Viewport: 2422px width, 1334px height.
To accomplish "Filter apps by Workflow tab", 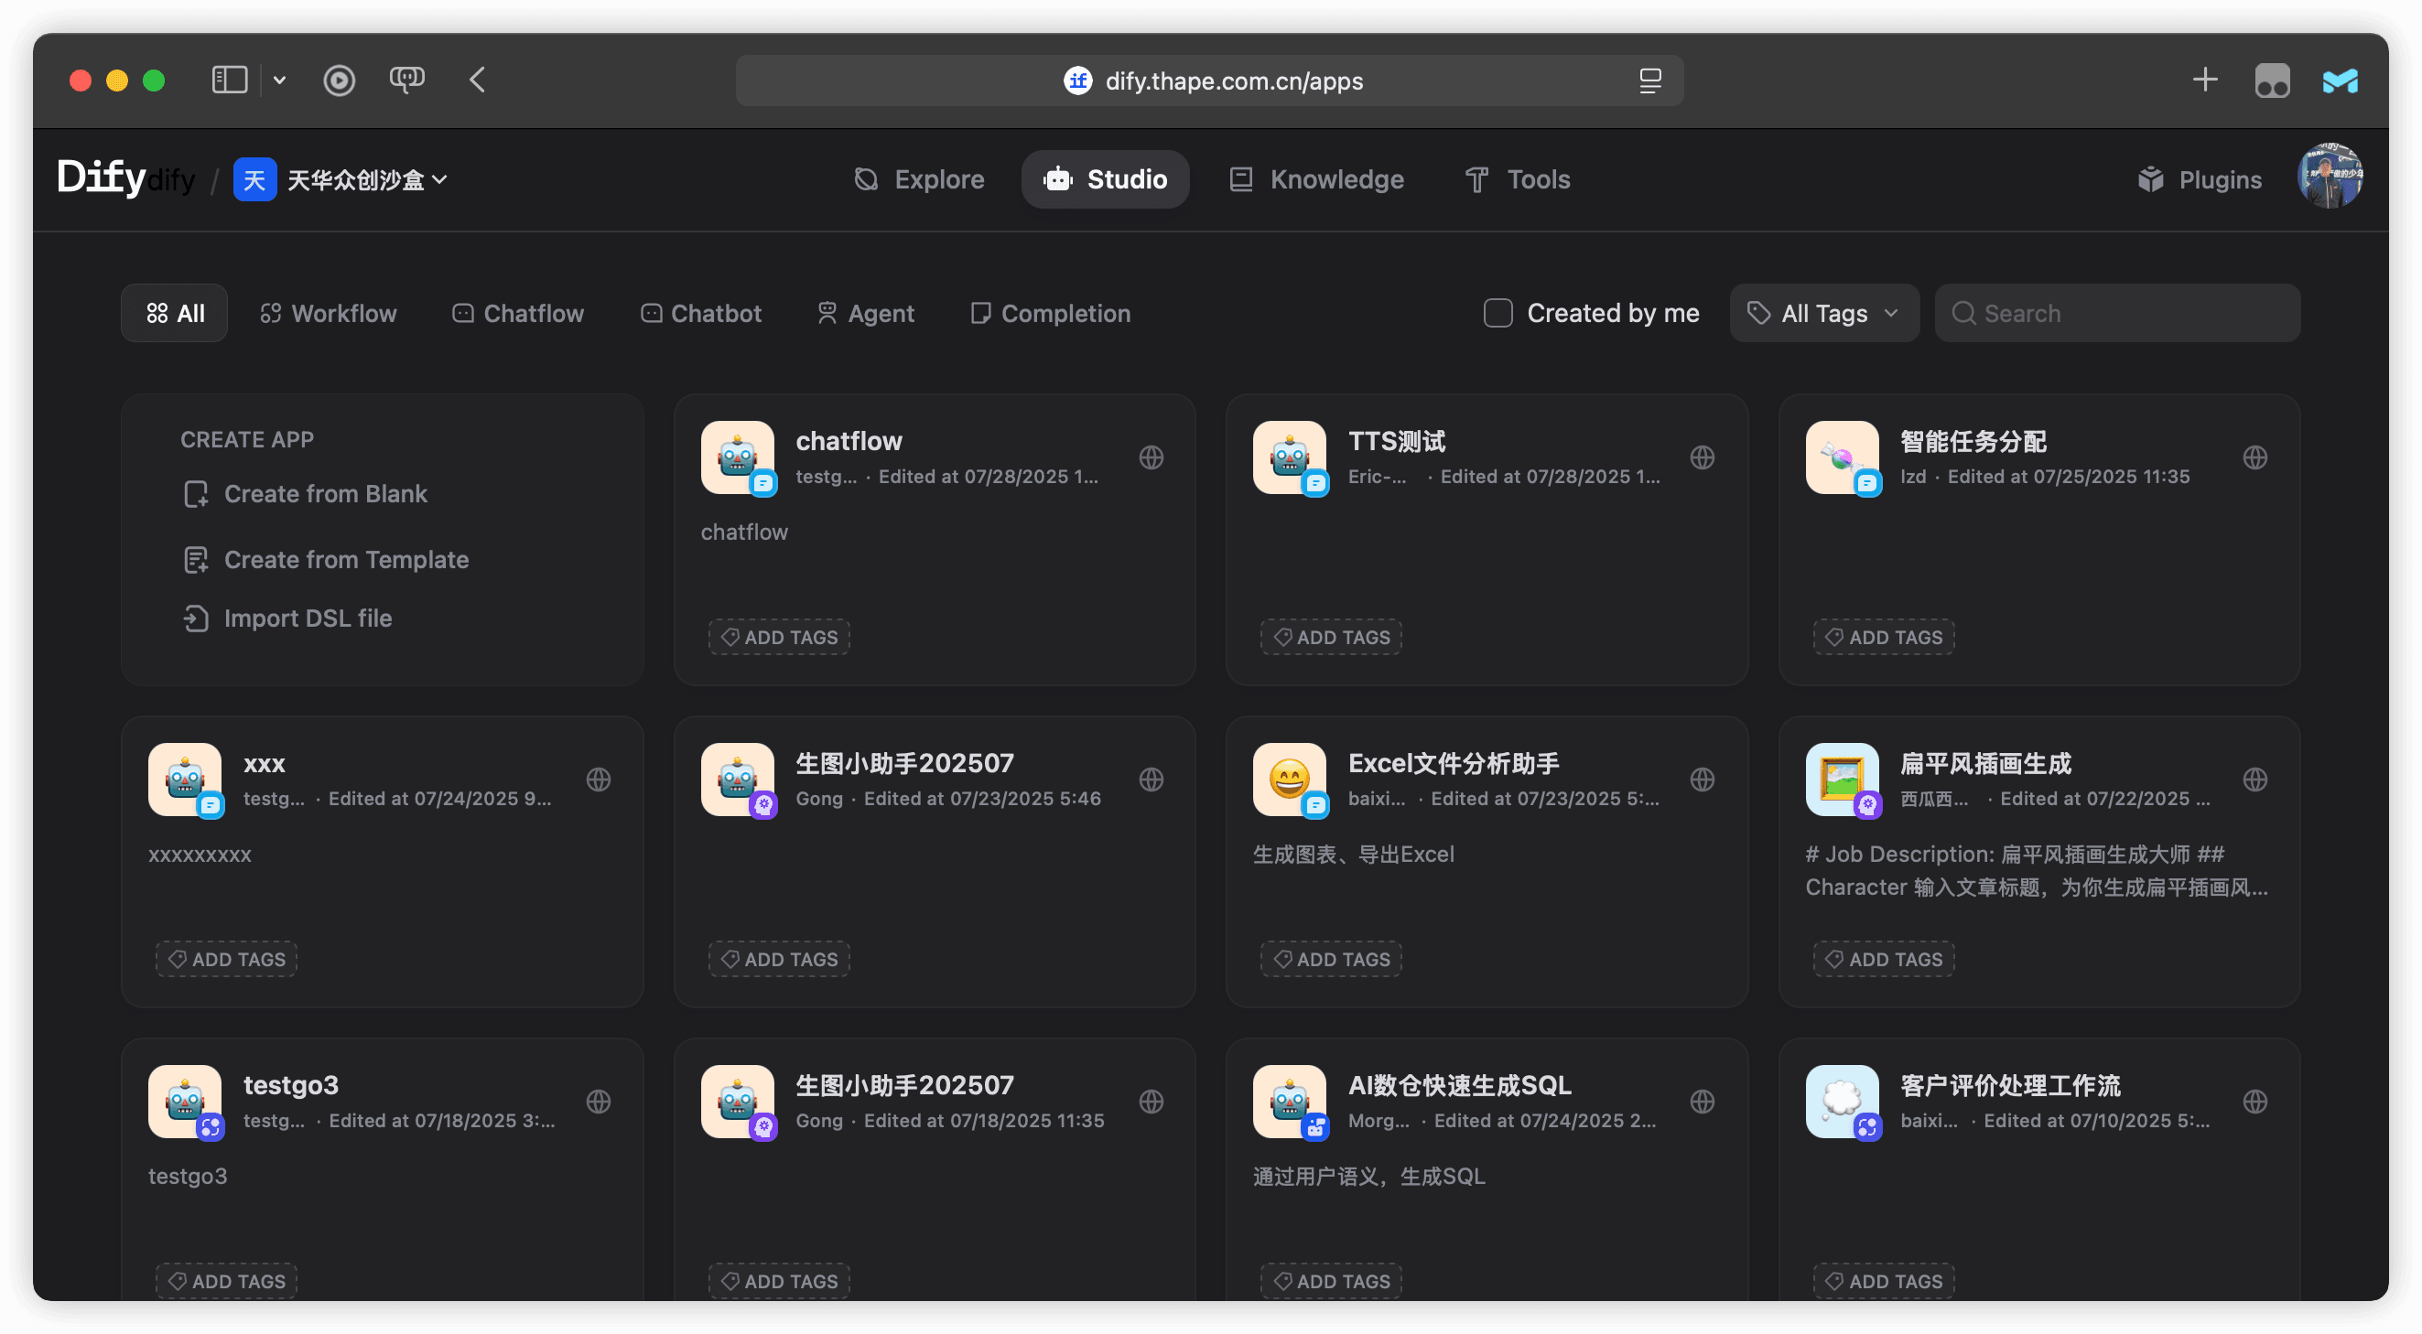I will pos(328,313).
